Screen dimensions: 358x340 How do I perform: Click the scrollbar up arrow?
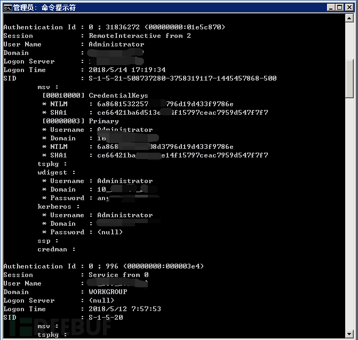[349, 18]
